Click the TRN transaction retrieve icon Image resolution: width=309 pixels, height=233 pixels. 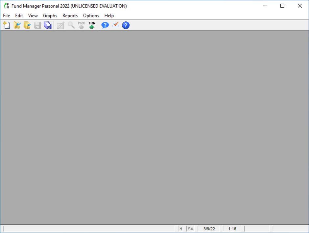pos(92,25)
